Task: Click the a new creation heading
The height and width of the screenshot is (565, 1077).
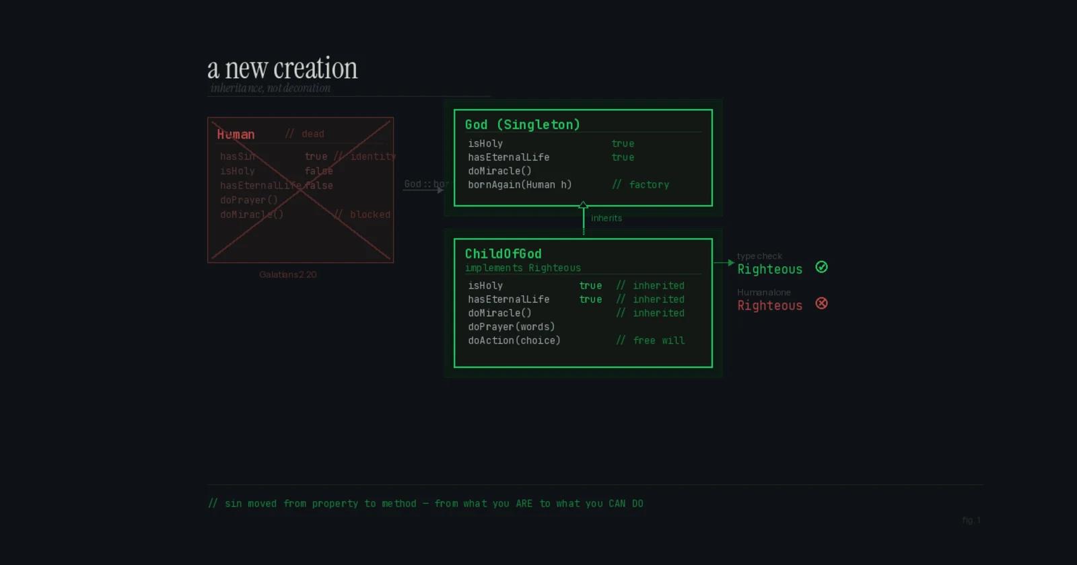Action: (283, 69)
